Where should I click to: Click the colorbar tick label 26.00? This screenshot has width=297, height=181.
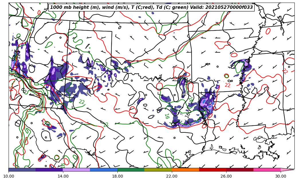pyautogui.click(x=226, y=176)
